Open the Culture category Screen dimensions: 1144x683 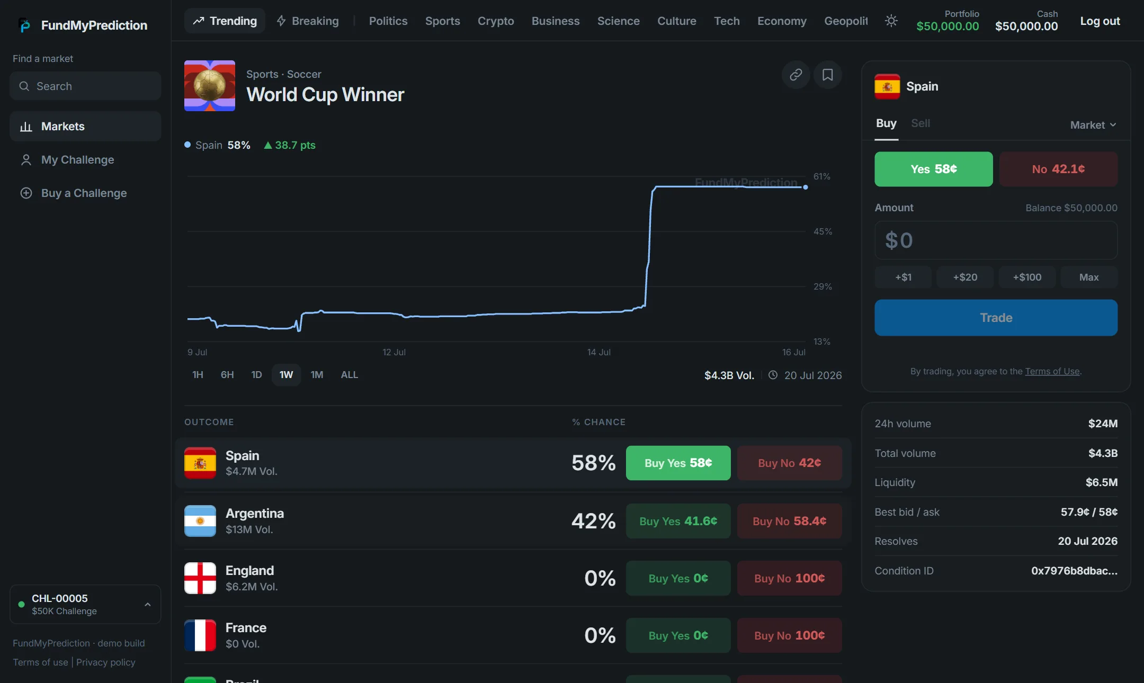677,21
